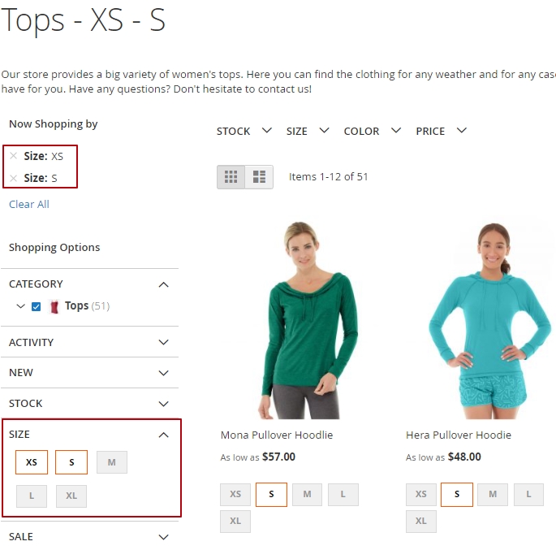Open the Hera Pullover Hoodie link

(459, 435)
